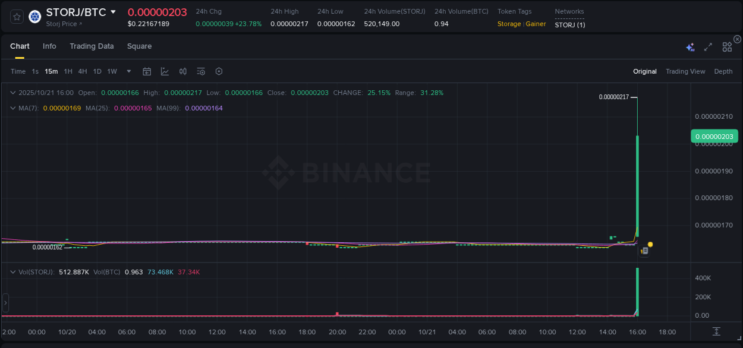Open the extra timeframes dropdown arrow

(x=128, y=71)
